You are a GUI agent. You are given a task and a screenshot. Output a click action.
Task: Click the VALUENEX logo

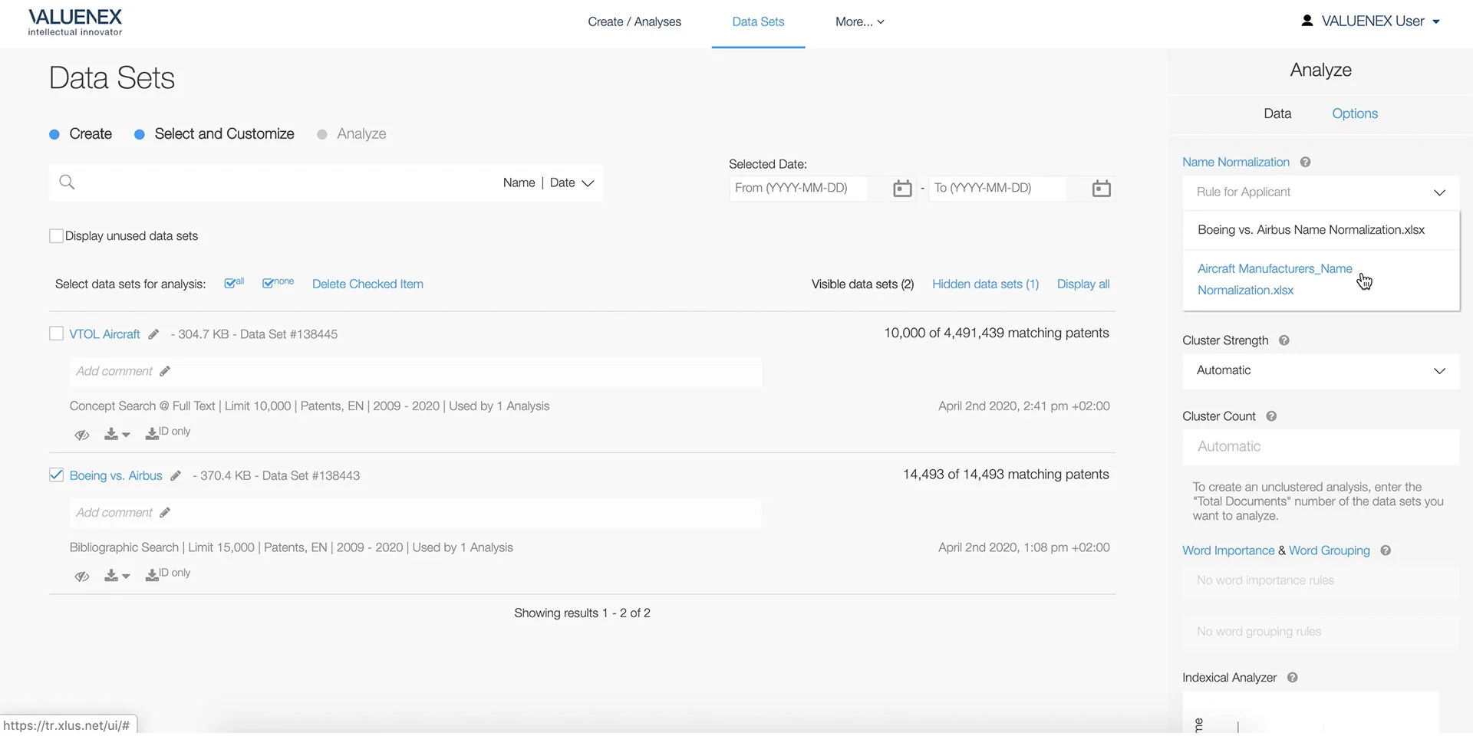point(75,21)
